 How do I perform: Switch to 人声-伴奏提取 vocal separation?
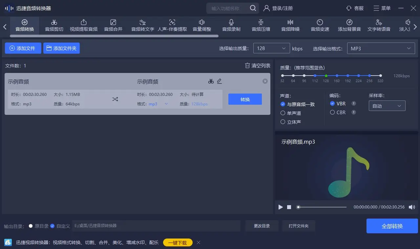point(172,26)
